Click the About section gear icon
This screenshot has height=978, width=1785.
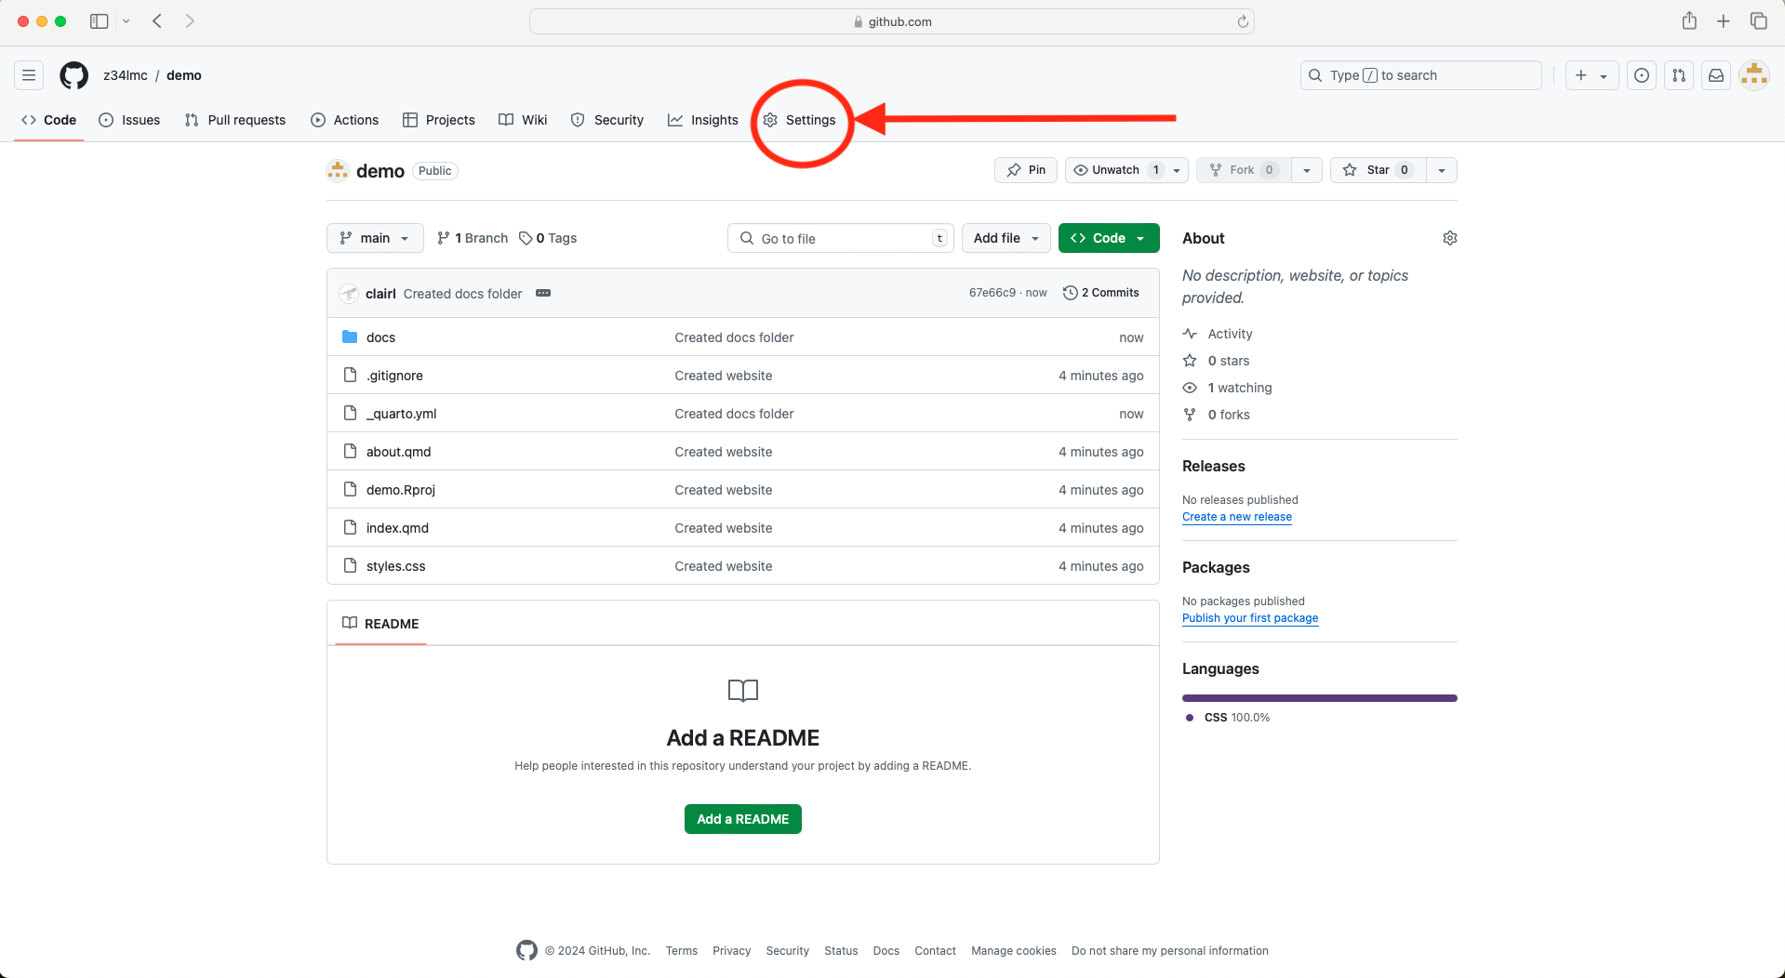[1449, 238]
